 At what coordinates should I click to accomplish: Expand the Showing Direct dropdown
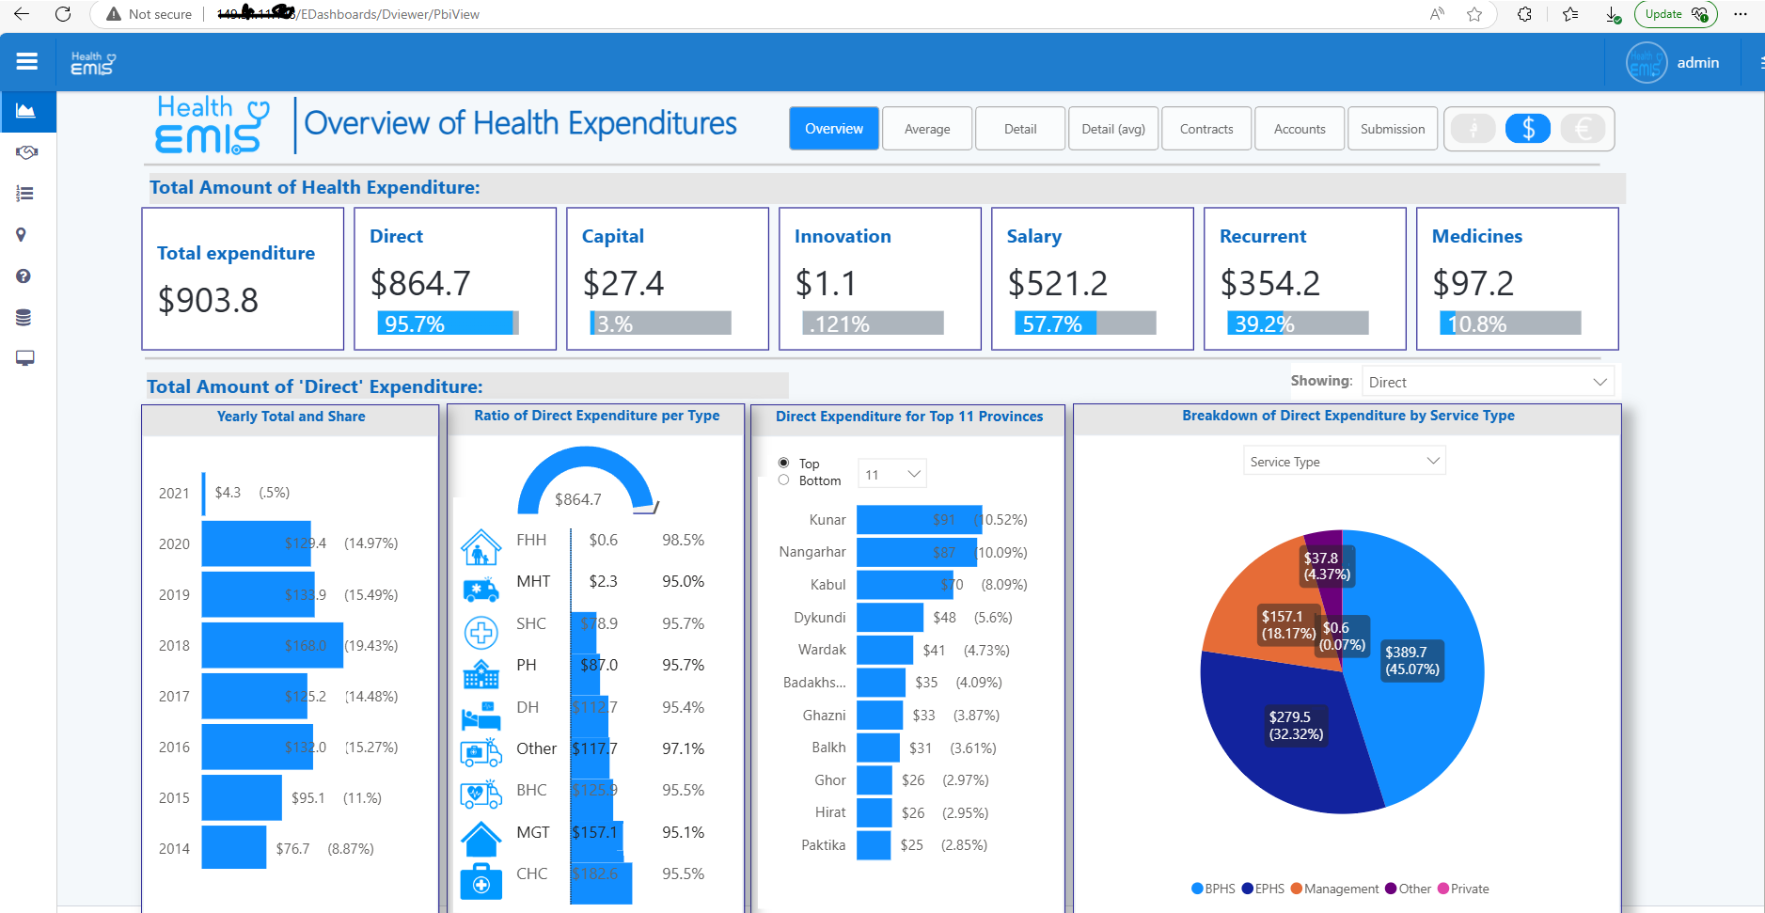[1487, 382]
